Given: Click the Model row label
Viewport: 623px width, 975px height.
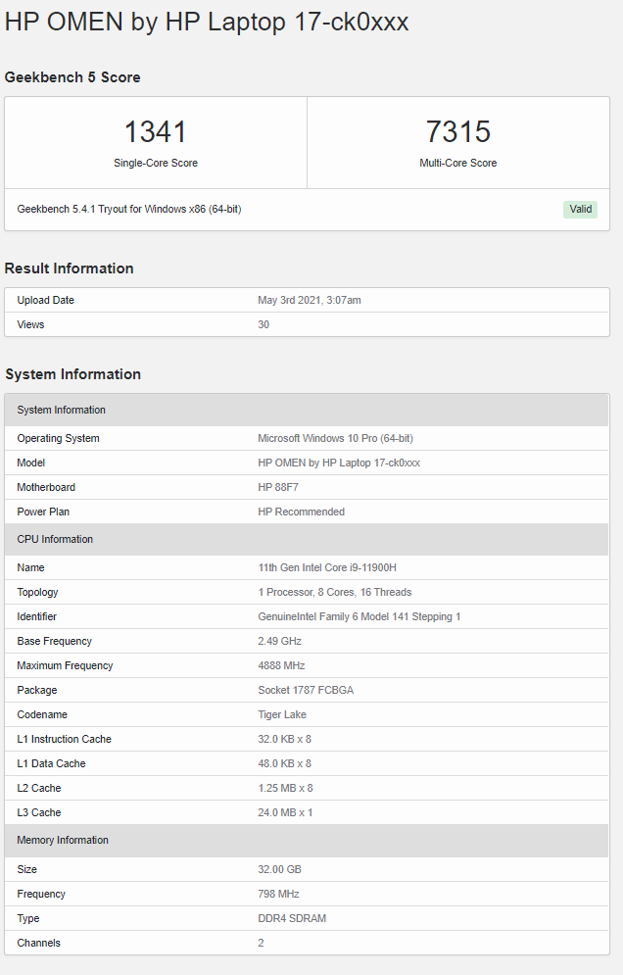Looking at the screenshot, I should pyautogui.click(x=31, y=463).
